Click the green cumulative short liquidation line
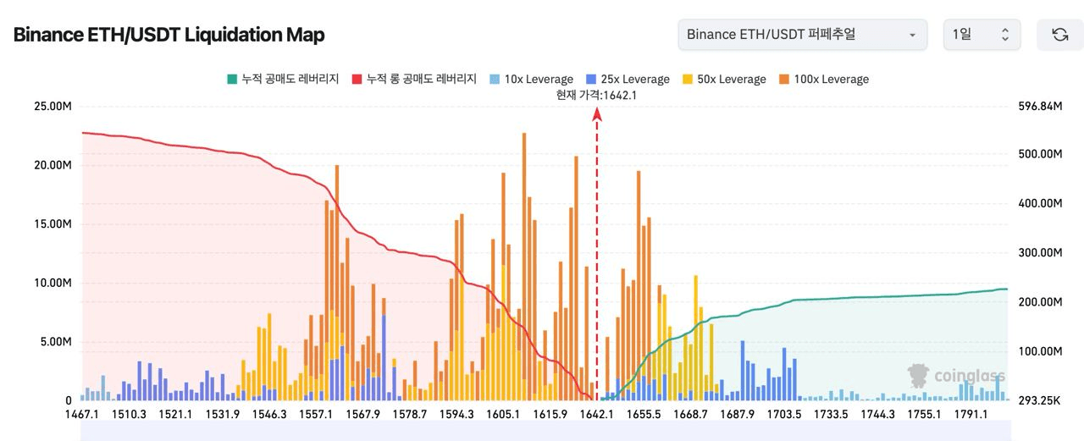This screenshot has width=1084, height=441. point(847,298)
